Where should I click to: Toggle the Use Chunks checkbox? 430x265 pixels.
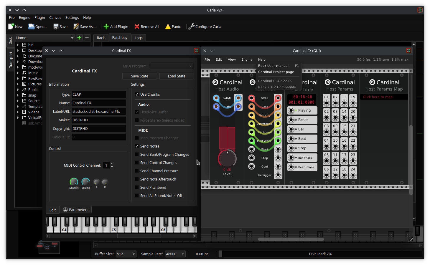[137, 94]
